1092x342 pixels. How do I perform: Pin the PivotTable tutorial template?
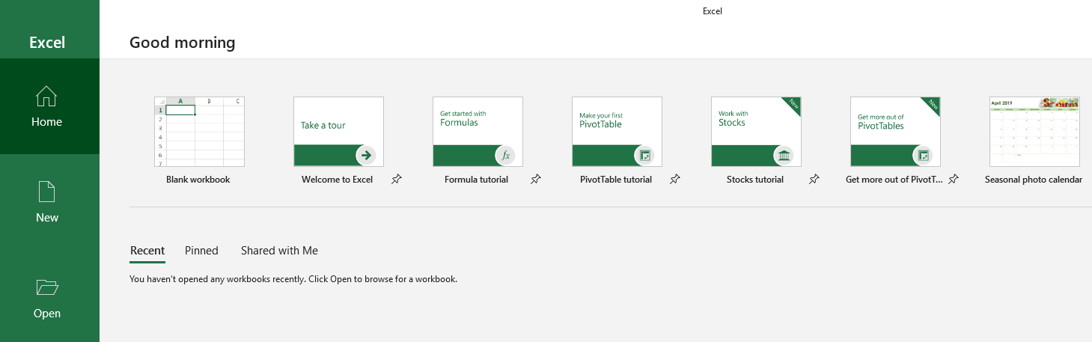(x=675, y=180)
